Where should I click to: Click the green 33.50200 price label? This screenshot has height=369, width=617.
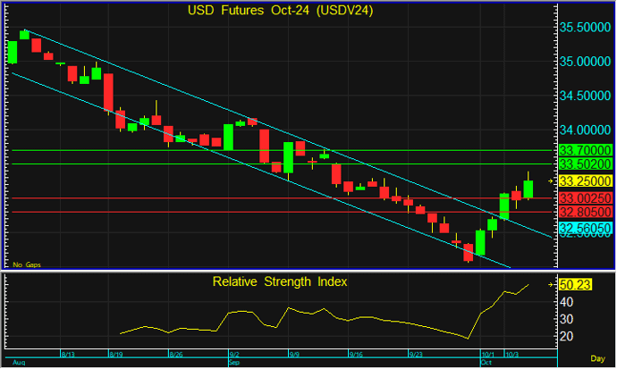coord(585,164)
